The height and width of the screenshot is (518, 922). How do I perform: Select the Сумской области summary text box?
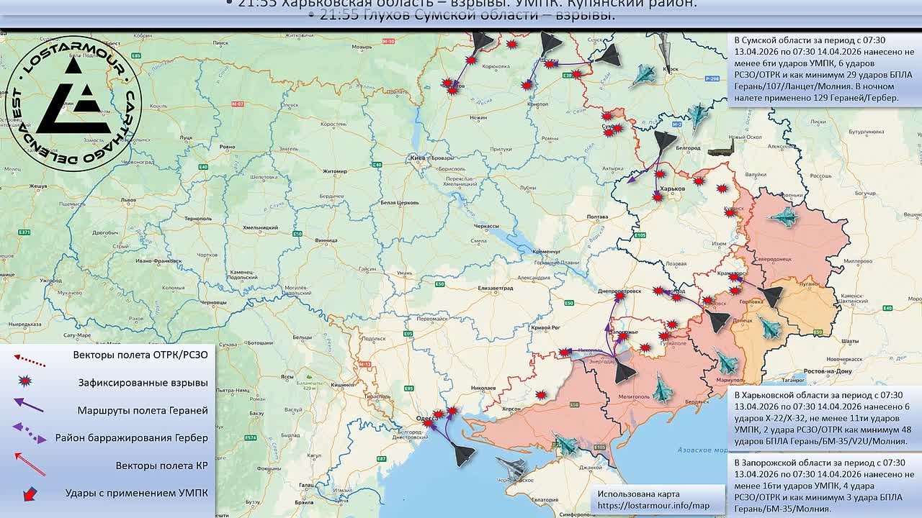point(824,69)
